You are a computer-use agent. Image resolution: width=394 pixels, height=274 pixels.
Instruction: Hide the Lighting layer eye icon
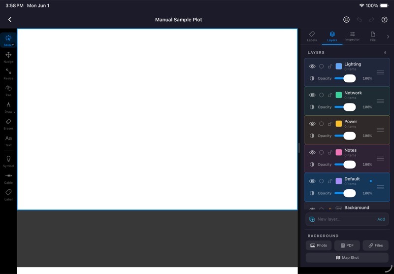312,67
